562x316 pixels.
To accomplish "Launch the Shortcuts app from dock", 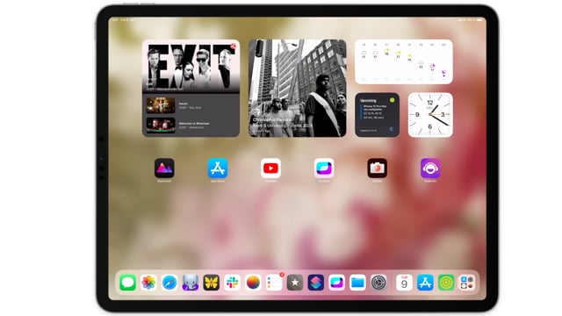I will coord(316,283).
